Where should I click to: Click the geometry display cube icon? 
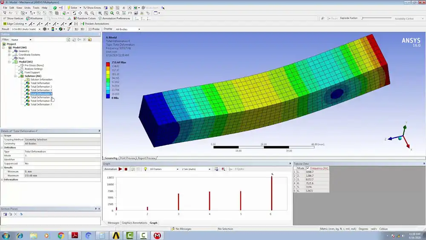point(45,29)
